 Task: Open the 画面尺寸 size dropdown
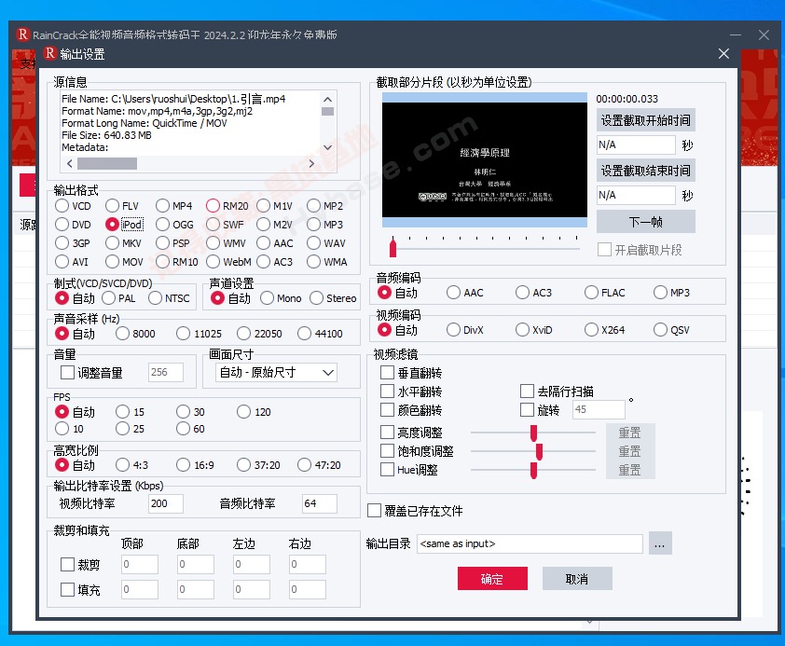tap(276, 372)
